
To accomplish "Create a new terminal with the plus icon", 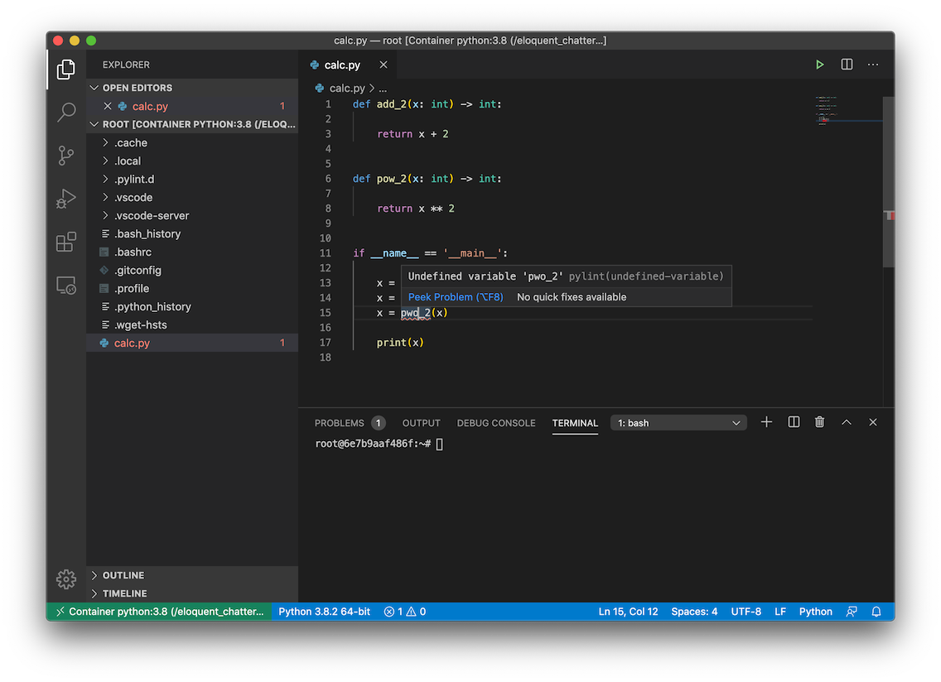I will pyautogui.click(x=766, y=422).
